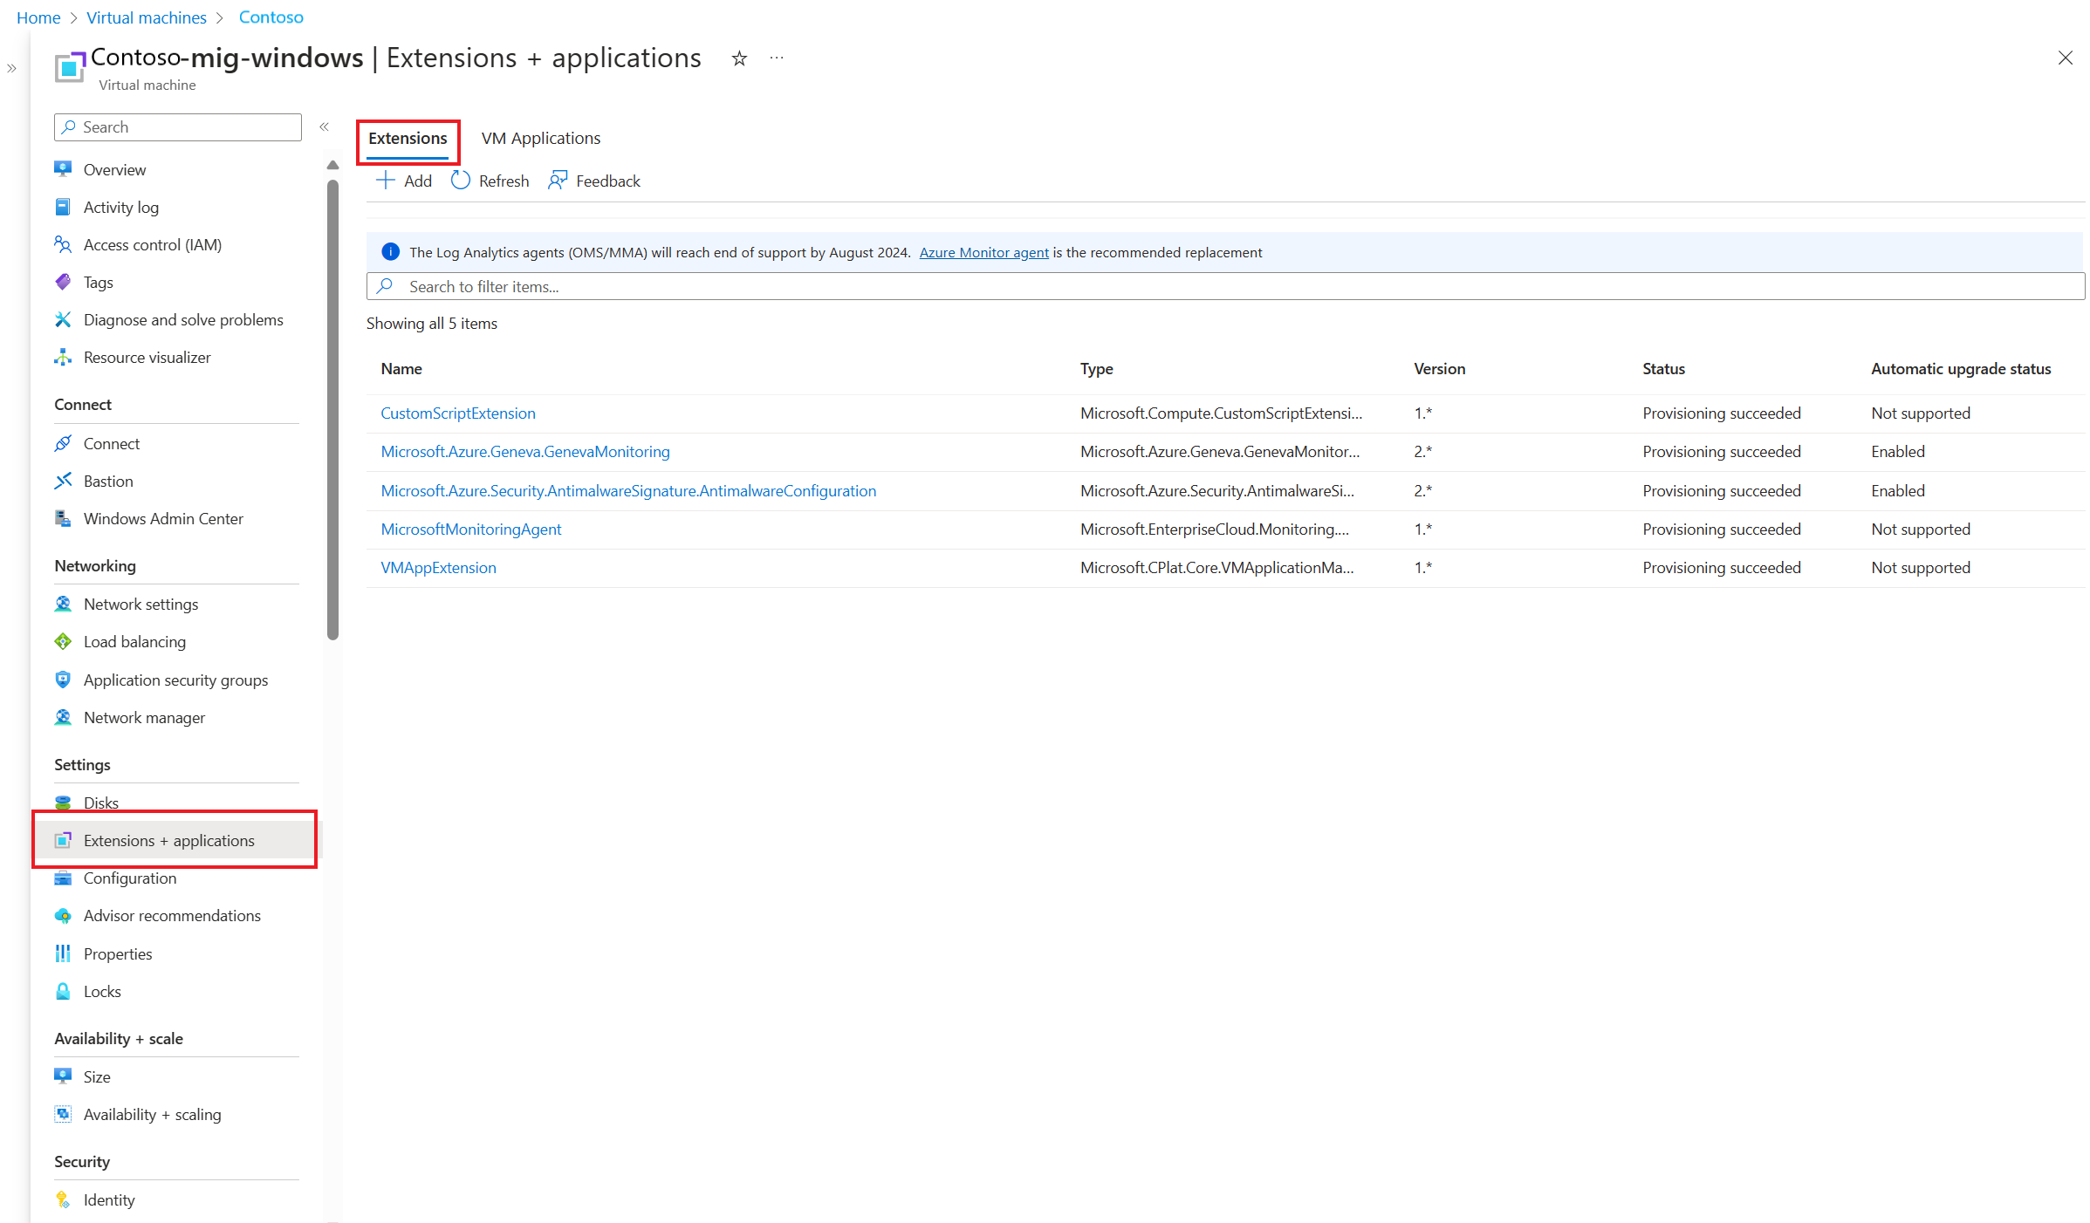This screenshot has width=2090, height=1223.
Task: Open the Locks settings item
Action: 102,991
